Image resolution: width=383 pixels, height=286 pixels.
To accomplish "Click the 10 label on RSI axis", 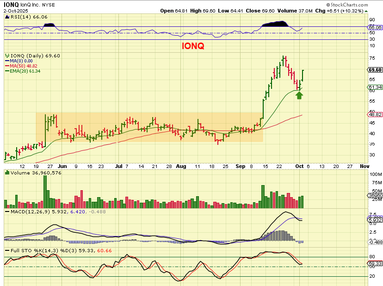I will [x=372, y=46].
